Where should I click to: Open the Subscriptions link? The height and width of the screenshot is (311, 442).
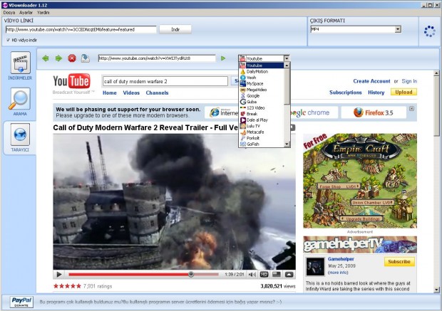(346, 93)
